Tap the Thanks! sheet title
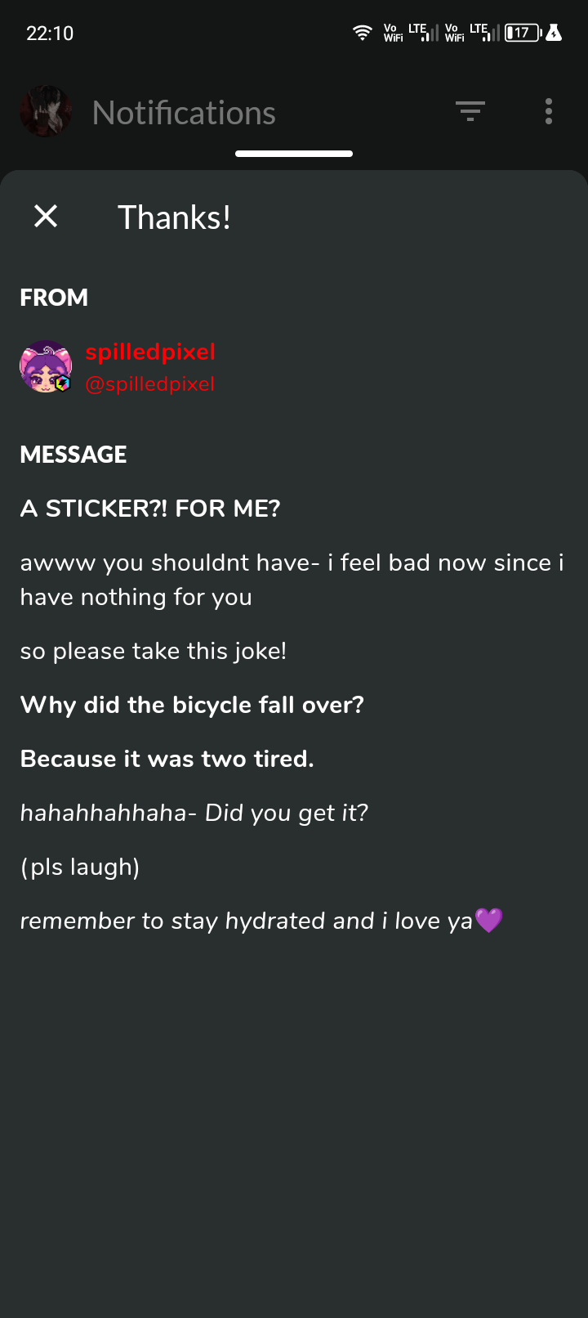The image size is (588, 1318). (174, 217)
